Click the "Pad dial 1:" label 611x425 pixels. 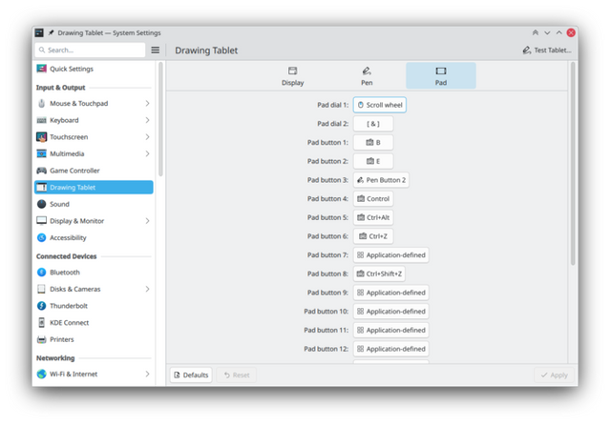pyautogui.click(x=332, y=105)
